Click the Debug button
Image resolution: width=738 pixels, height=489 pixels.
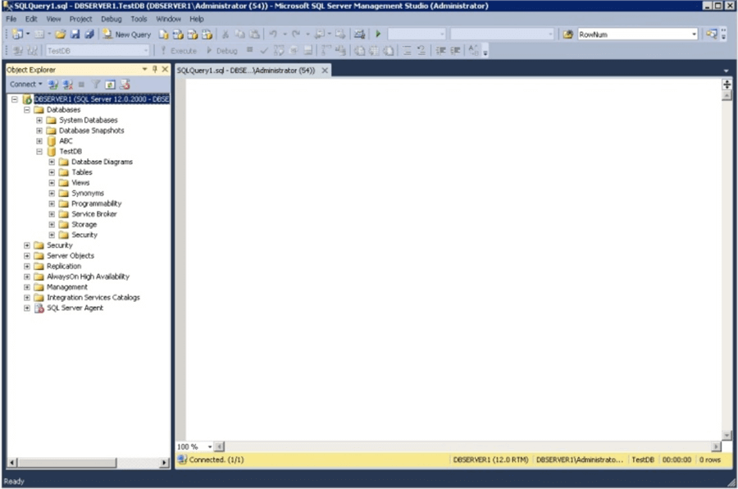point(221,50)
